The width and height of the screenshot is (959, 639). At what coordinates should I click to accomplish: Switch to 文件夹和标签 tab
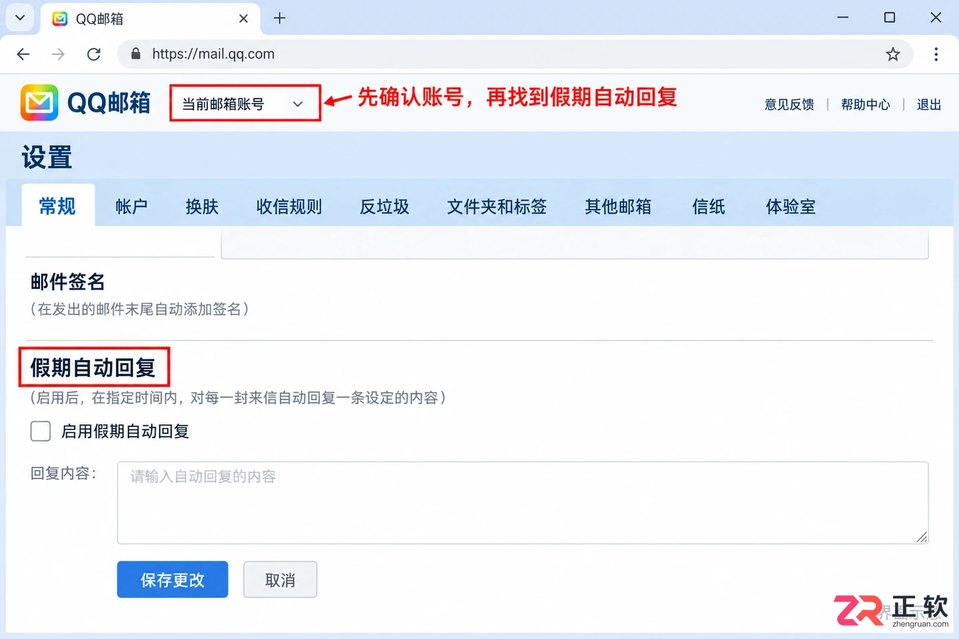point(497,206)
